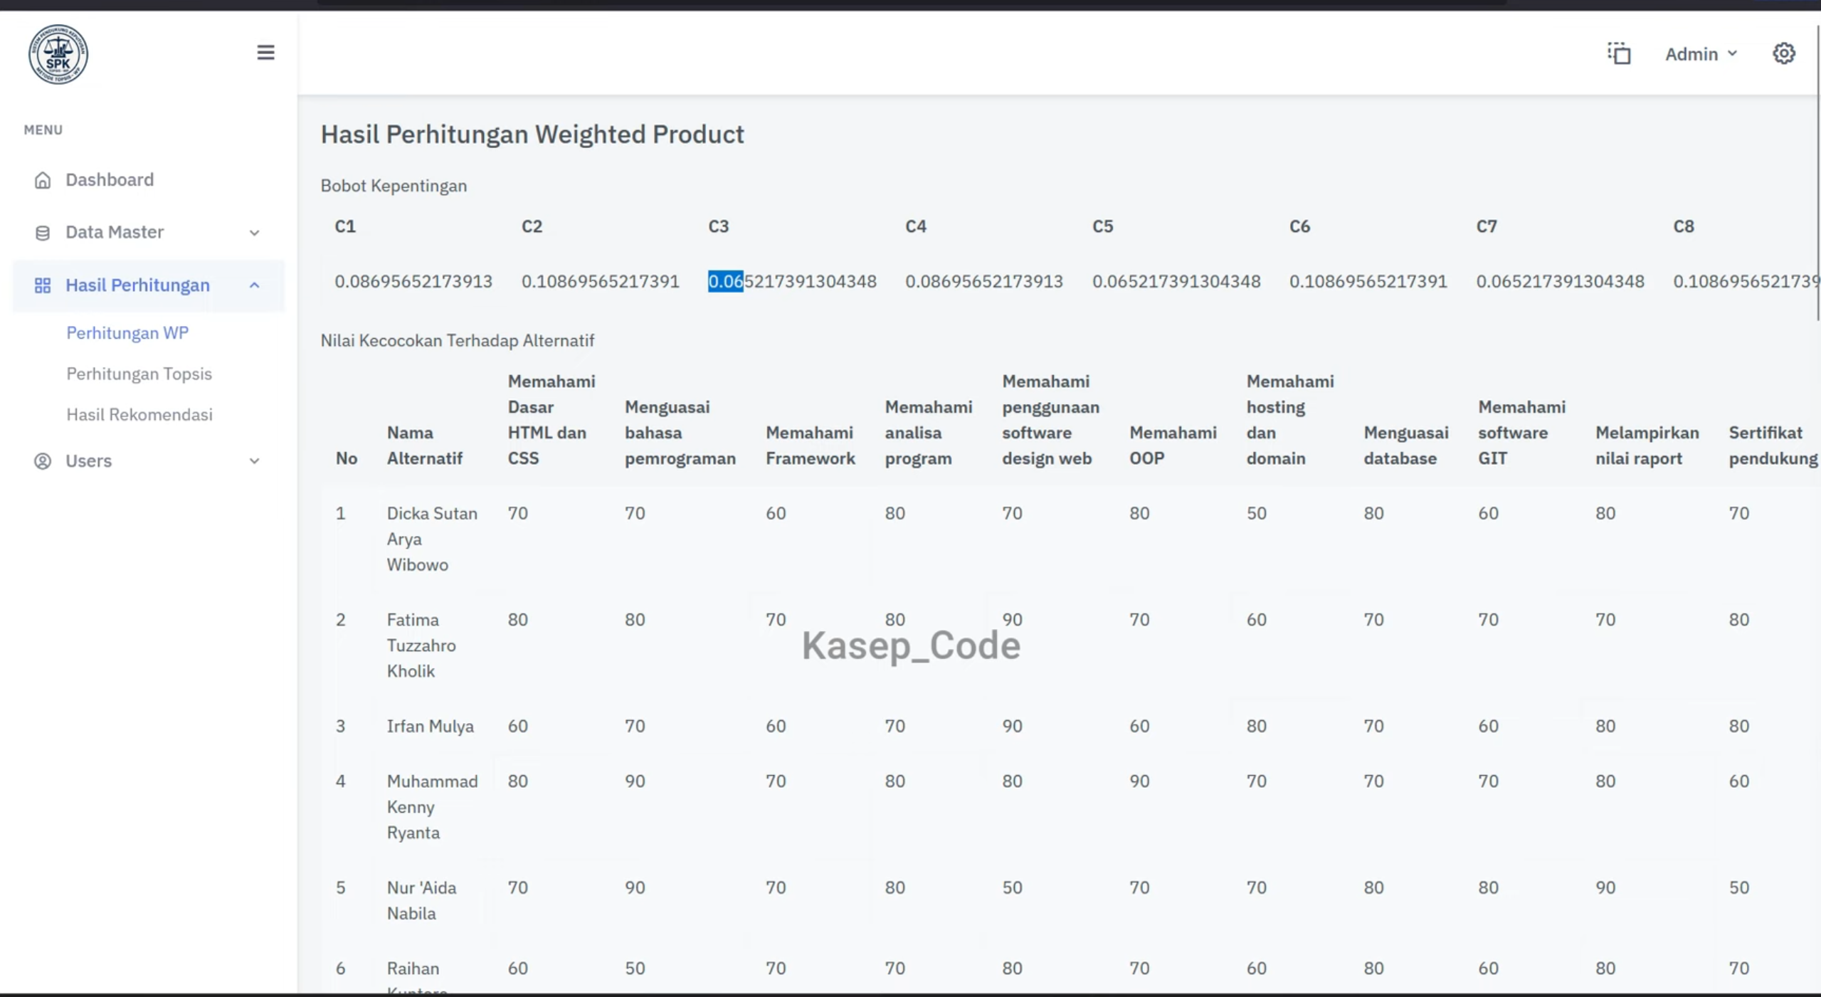1821x997 pixels.
Task: Collapse the Hasil Perhitungan chevron
Action: (254, 285)
